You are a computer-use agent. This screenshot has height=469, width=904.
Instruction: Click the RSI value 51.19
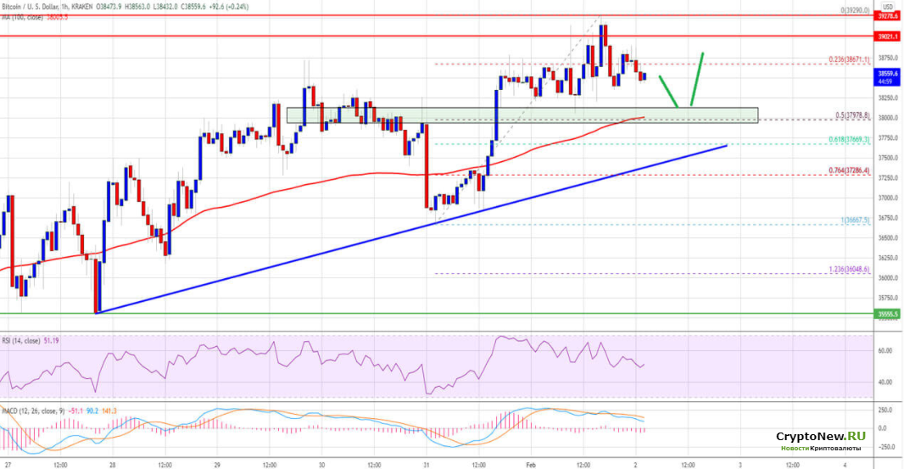click(52, 341)
